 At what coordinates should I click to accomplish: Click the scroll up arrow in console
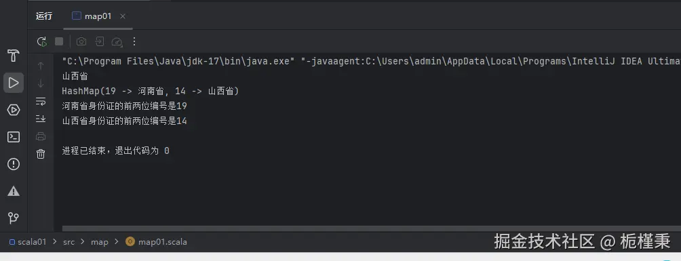[41, 66]
